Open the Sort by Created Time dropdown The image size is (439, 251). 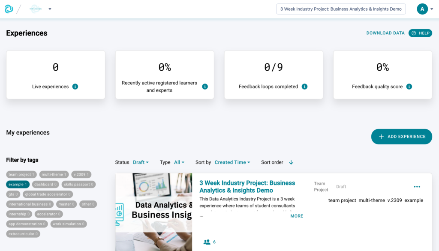(232, 162)
